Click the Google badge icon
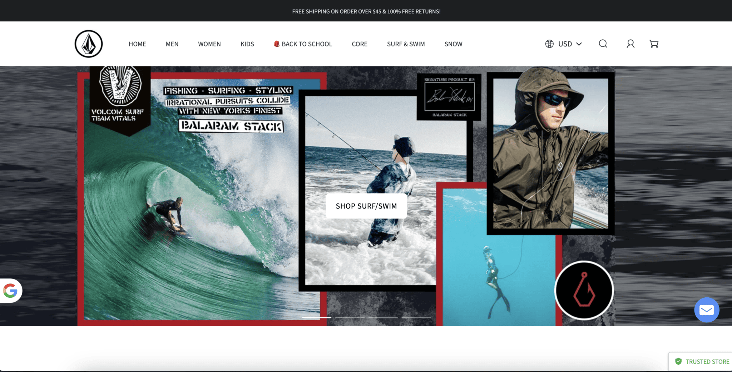This screenshot has height=372, width=732. point(10,291)
